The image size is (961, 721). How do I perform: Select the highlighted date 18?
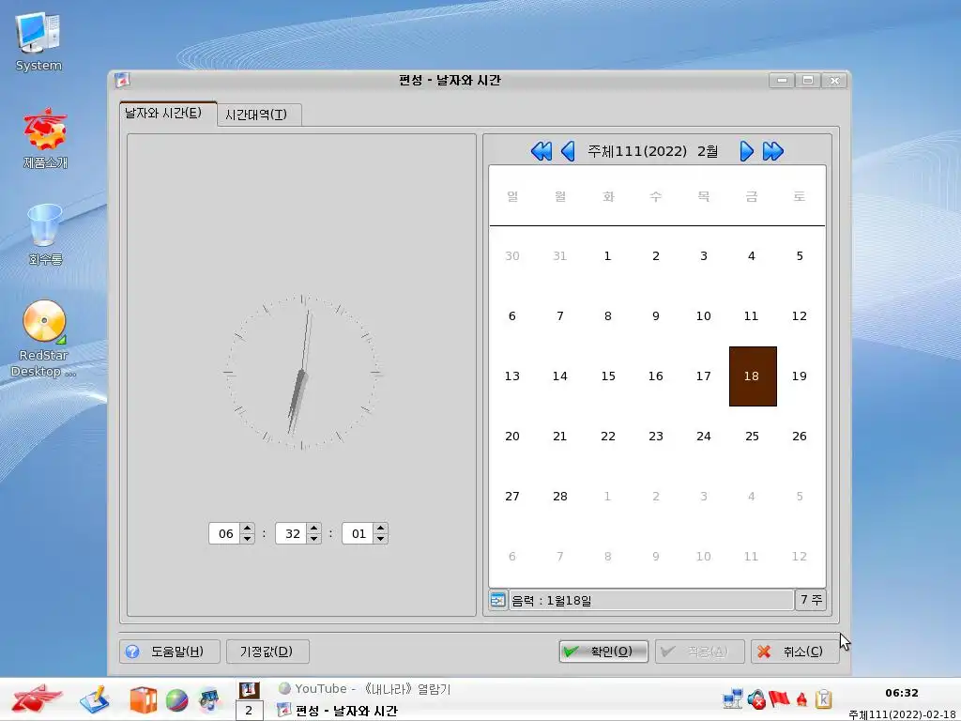[x=752, y=376]
